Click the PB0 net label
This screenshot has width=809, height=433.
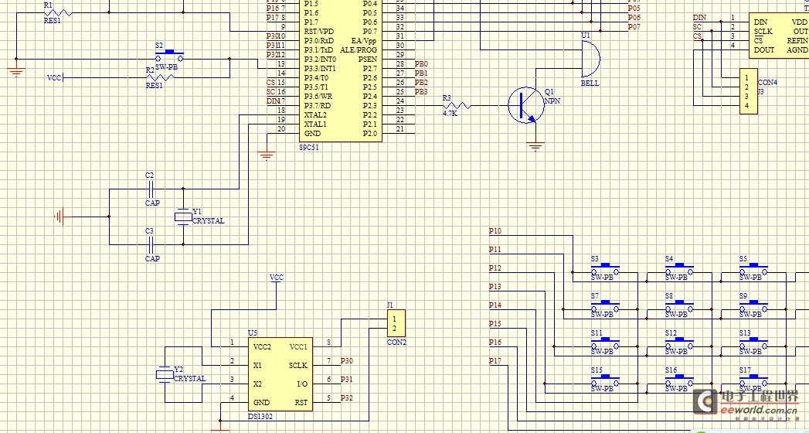coord(421,64)
